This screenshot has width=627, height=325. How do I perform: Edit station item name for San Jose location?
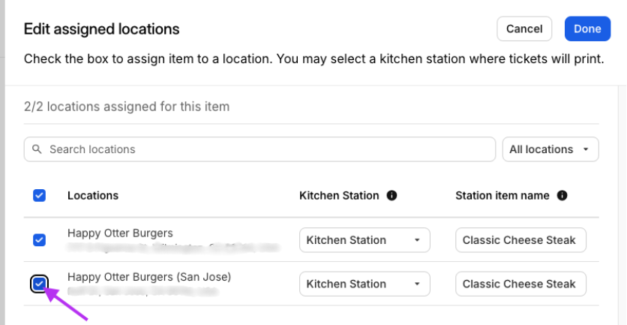[x=520, y=284]
